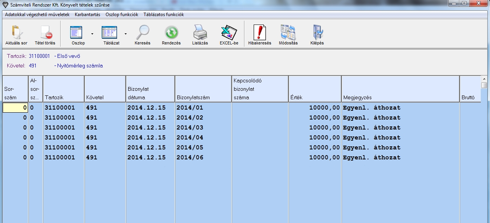Click the Érték column header
The image size is (490, 223).
click(x=315, y=89)
